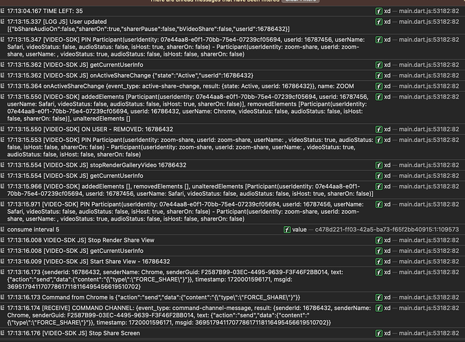Image resolution: width=465 pixels, height=342 pixels.
Task: Click log icon beside Stop Share Screen entry
Action: point(2,333)
